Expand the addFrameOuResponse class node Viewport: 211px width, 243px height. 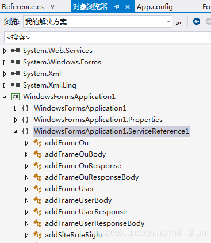[x=26, y=166]
